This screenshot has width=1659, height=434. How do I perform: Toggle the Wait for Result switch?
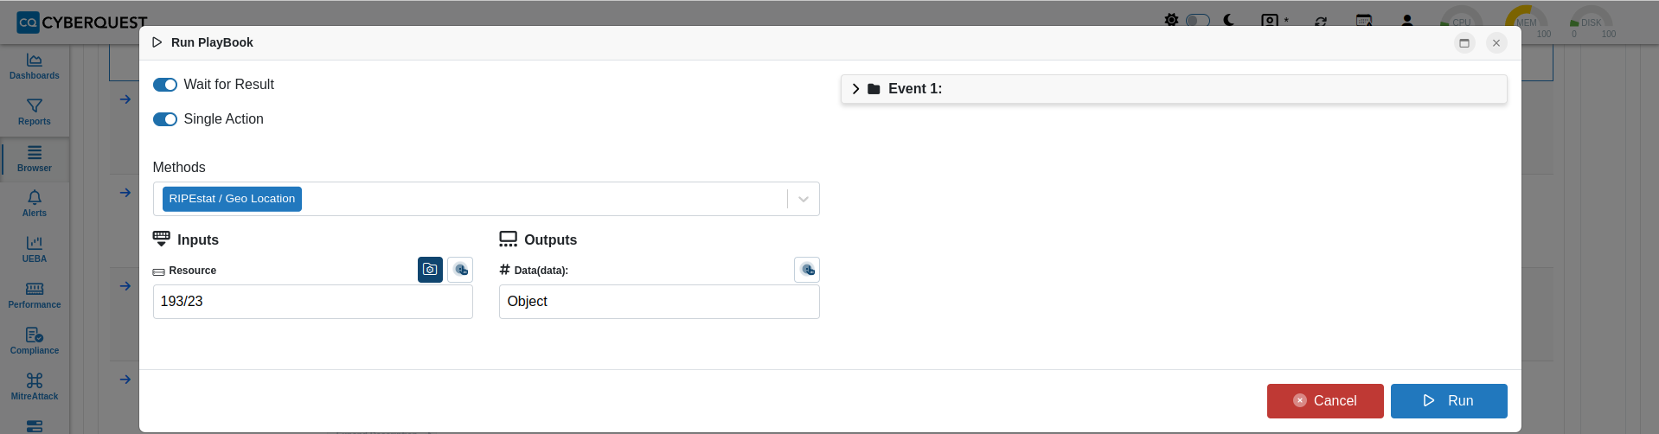[x=165, y=85]
